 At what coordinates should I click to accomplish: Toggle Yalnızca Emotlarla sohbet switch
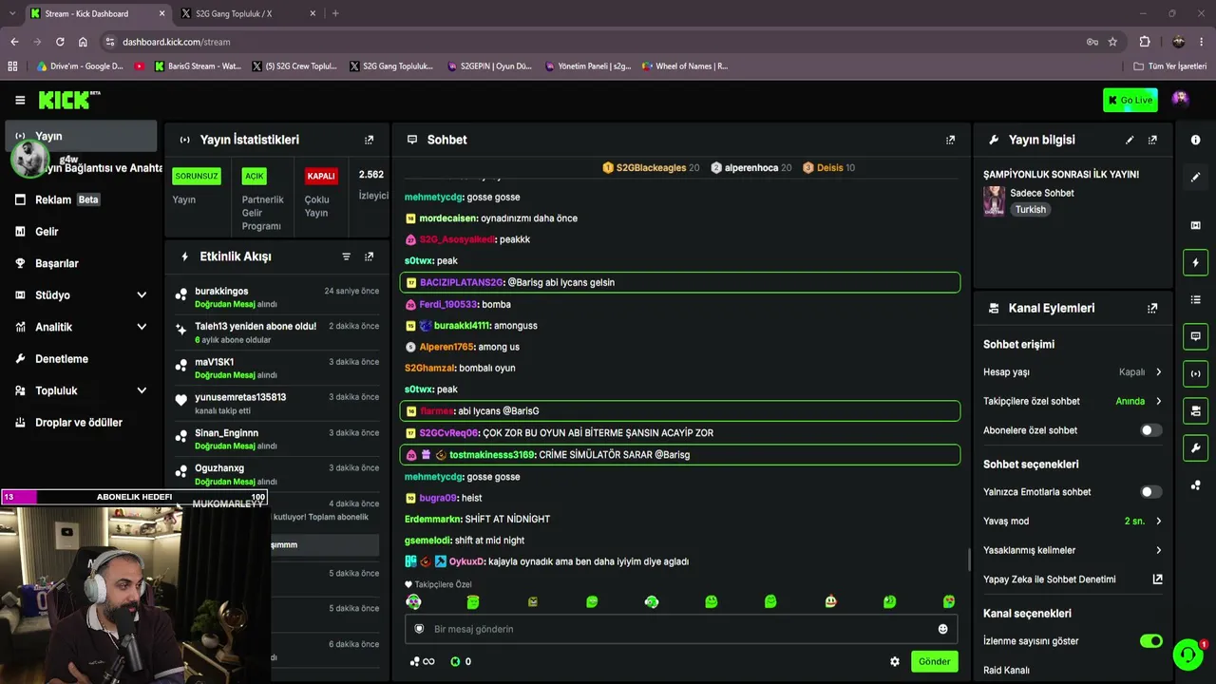[x=1150, y=492]
